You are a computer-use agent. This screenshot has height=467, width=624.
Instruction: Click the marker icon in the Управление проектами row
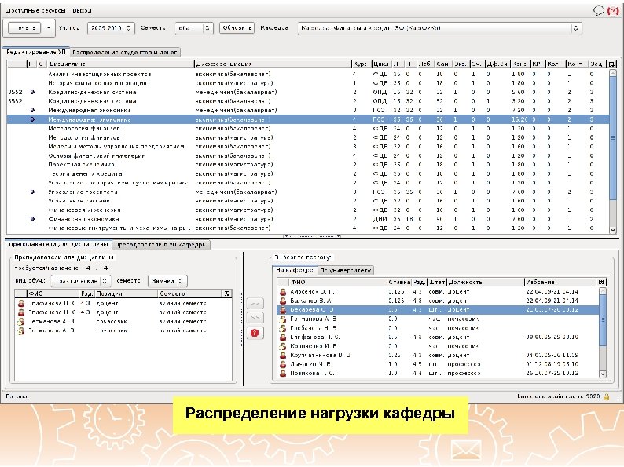32,192
